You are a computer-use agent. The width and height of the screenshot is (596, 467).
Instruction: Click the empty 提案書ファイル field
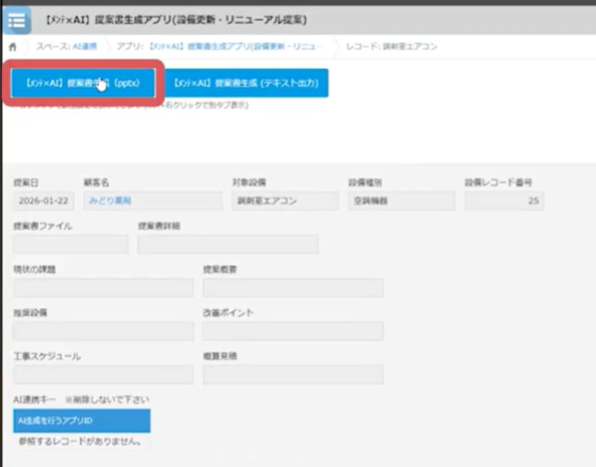[70, 245]
